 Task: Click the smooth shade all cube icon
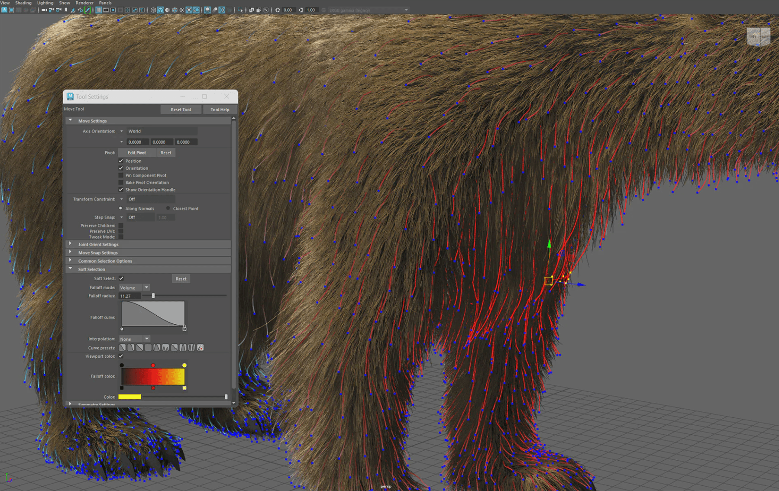click(160, 10)
